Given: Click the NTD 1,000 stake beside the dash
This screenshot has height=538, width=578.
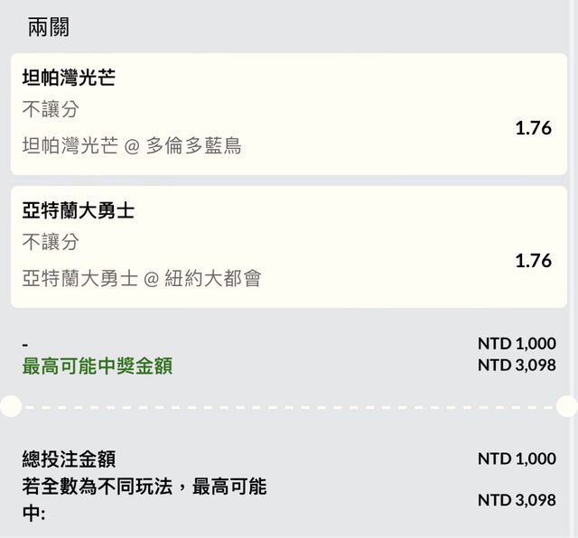Looking at the screenshot, I should (517, 344).
